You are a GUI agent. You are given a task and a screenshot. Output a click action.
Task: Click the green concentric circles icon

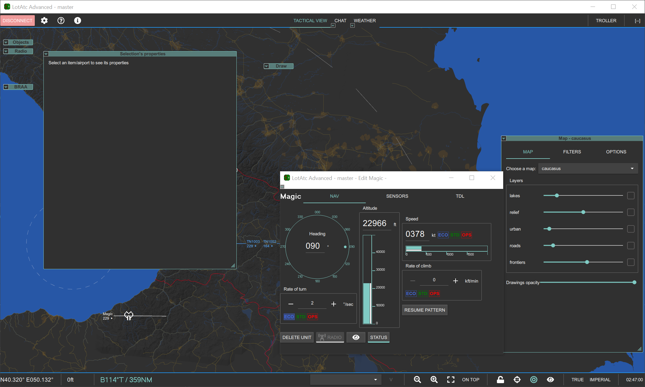pyautogui.click(x=534, y=380)
